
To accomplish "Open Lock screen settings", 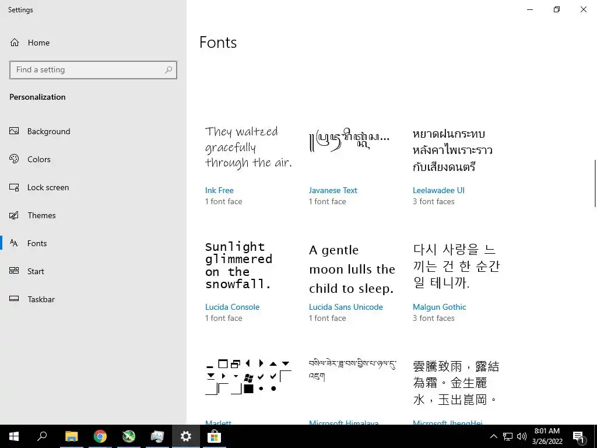I will pos(48,187).
